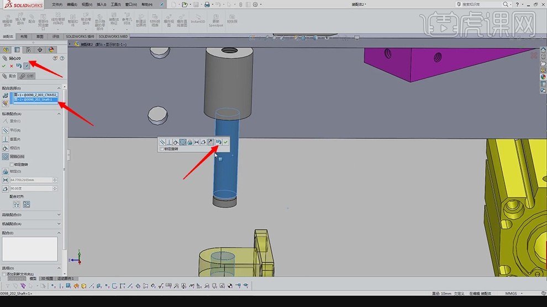
Task: Click the undo arrow in the mate panel
Action: [19, 66]
